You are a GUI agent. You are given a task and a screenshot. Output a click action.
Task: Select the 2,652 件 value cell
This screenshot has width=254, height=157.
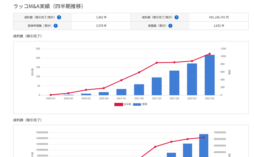(219, 26)
